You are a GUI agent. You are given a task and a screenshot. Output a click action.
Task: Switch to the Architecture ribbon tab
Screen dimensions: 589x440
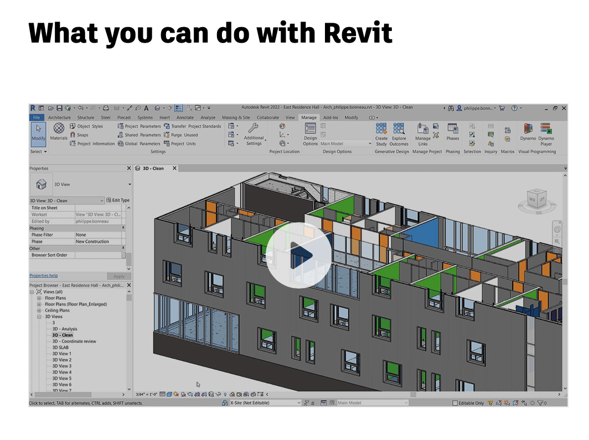[59, 118]
